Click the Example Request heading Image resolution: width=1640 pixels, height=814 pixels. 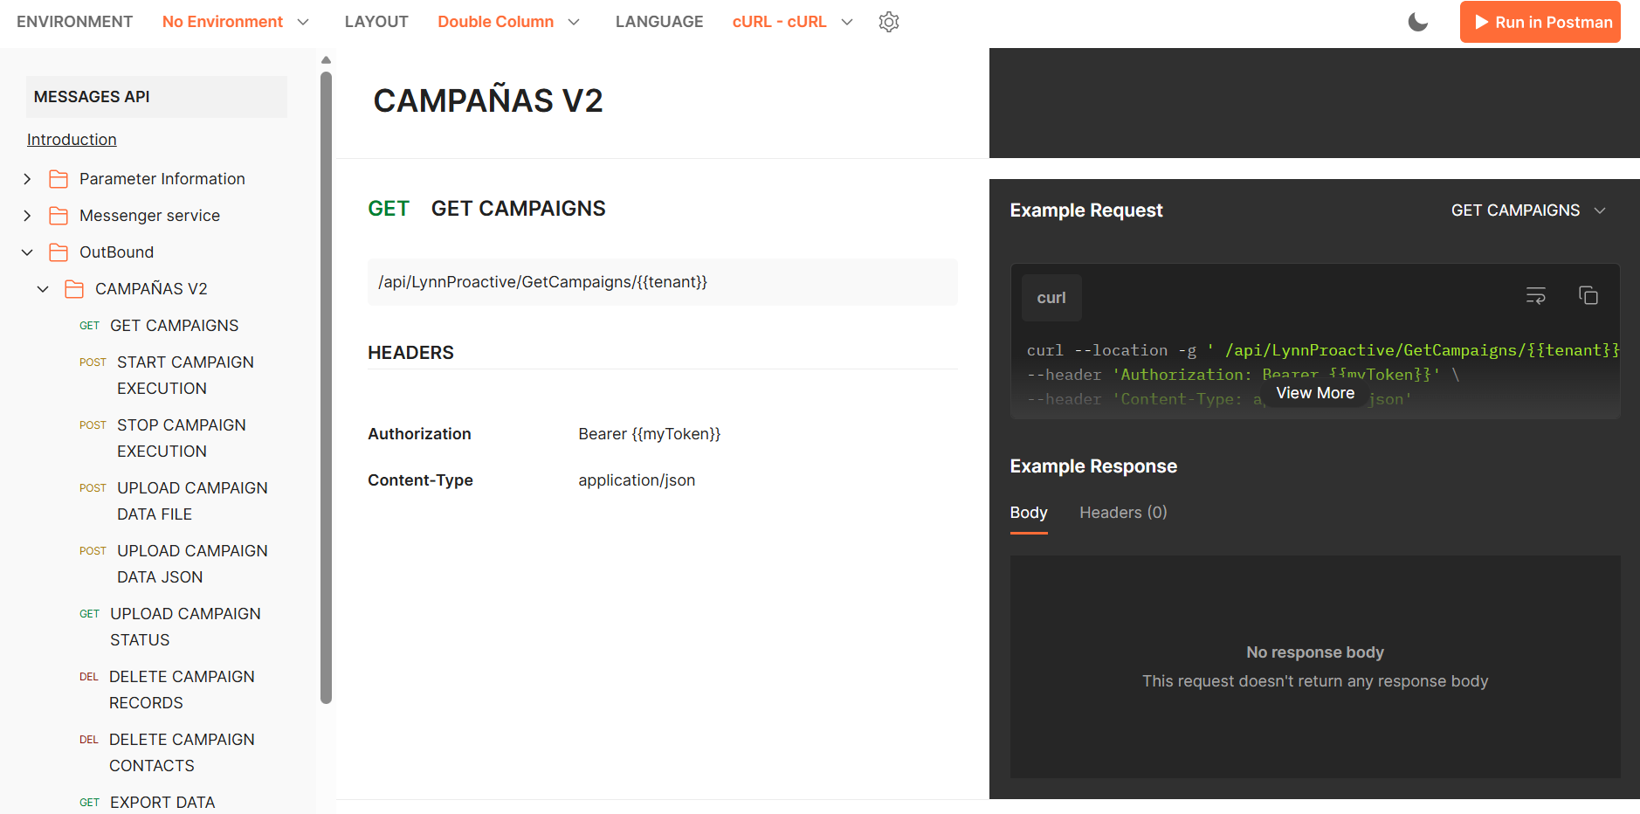point(1086,210)
